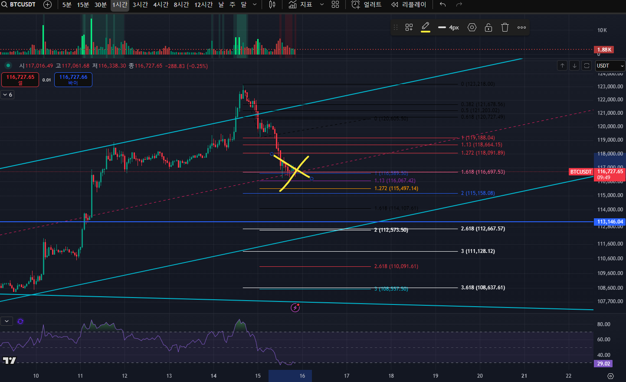Open the USDT currency dropdown
The width and height of the screenshot is (626, 382).
coord(610,65)
